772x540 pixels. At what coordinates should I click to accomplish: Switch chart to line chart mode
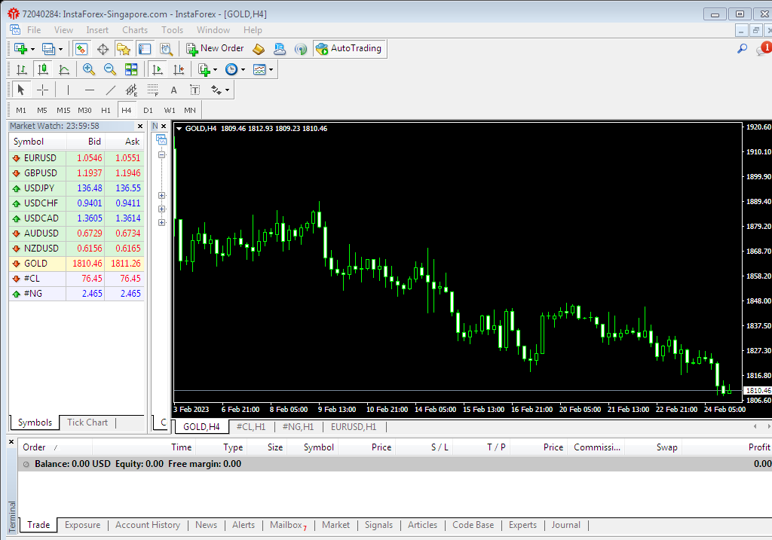(64, 69)
